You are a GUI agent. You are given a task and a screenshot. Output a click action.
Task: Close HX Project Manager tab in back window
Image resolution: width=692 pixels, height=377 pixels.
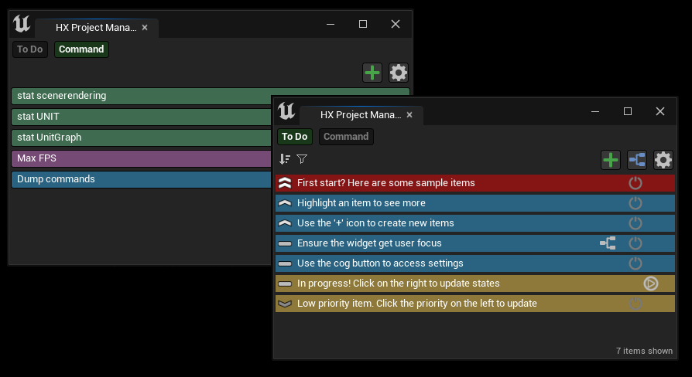145,28
